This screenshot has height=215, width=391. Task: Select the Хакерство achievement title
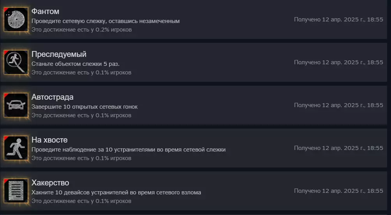tap(50, 183)
